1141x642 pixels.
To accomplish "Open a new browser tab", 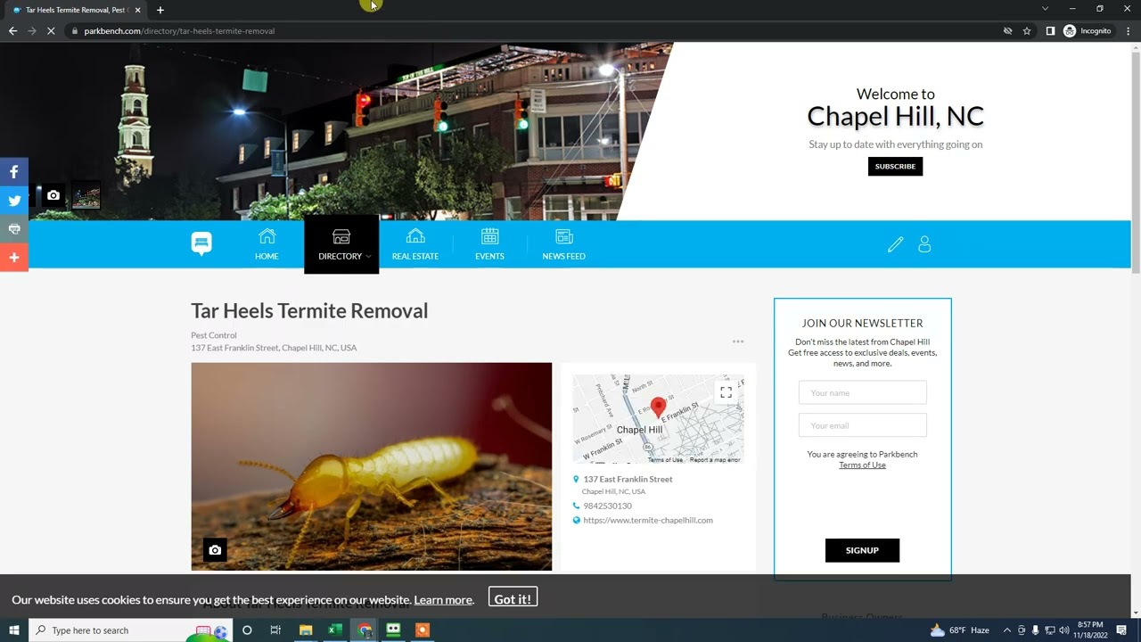I will coord(160,10).
